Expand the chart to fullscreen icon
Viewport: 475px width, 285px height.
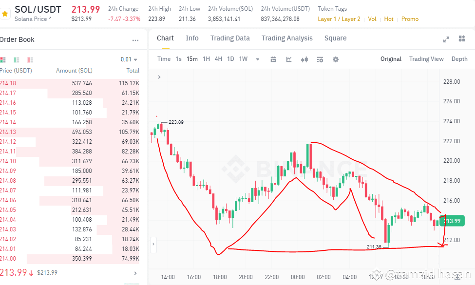click(446, 39)
